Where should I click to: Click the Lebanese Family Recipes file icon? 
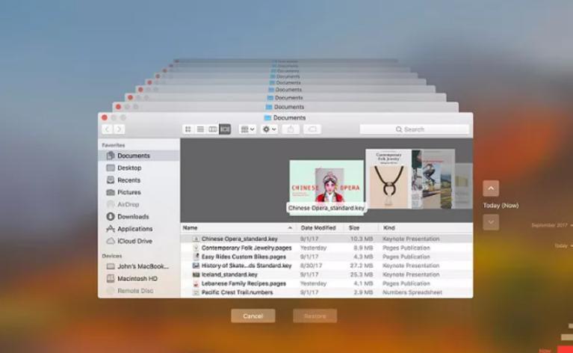(x=196, y=283)
